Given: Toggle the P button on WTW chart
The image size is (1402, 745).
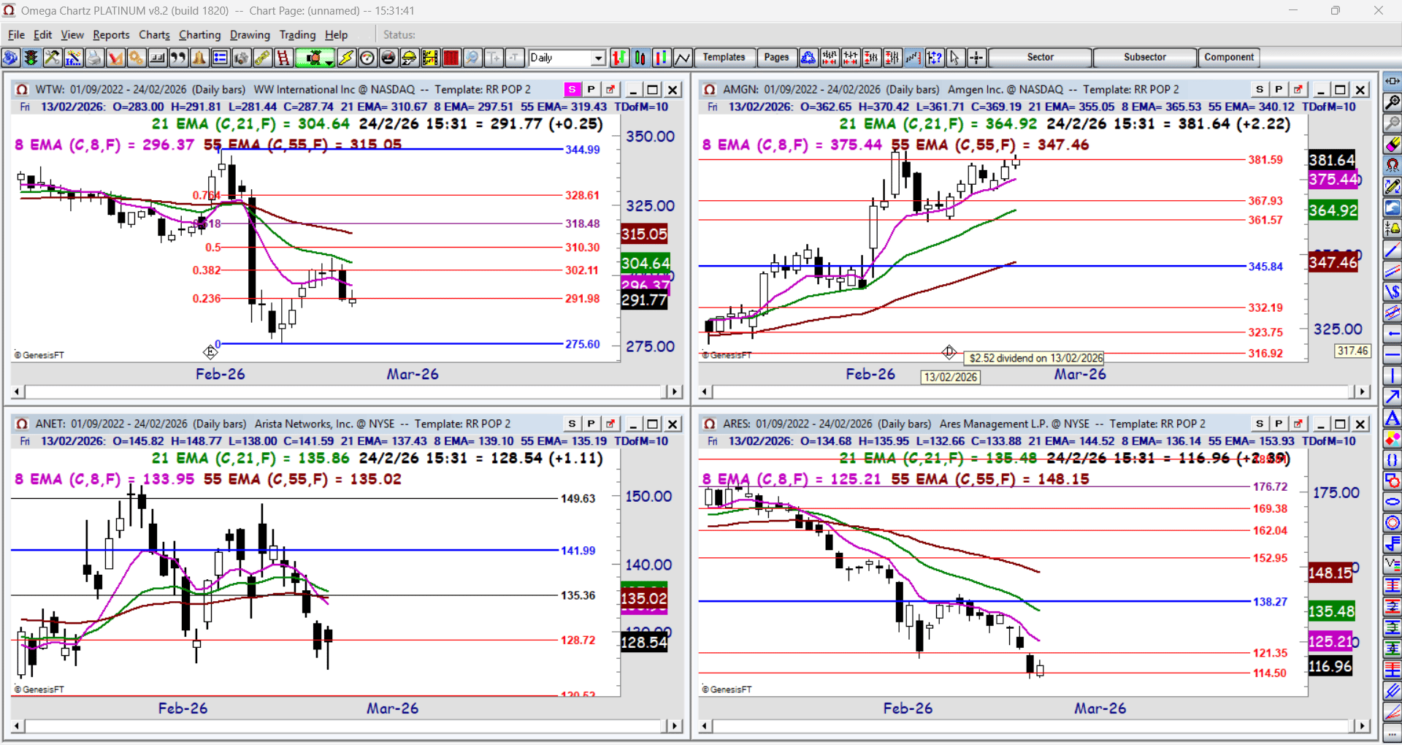Looking at the screenshot, I should [591, 89].
